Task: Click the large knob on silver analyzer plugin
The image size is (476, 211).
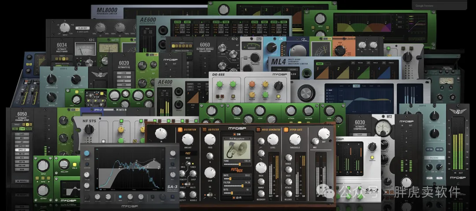Action: 306,92
